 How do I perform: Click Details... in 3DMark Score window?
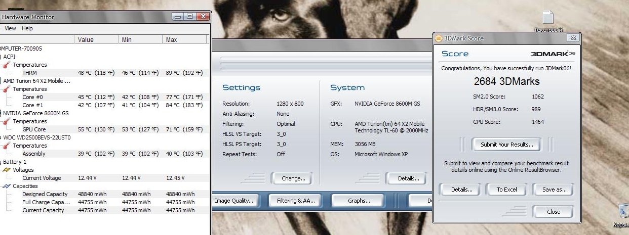[461, 190]
